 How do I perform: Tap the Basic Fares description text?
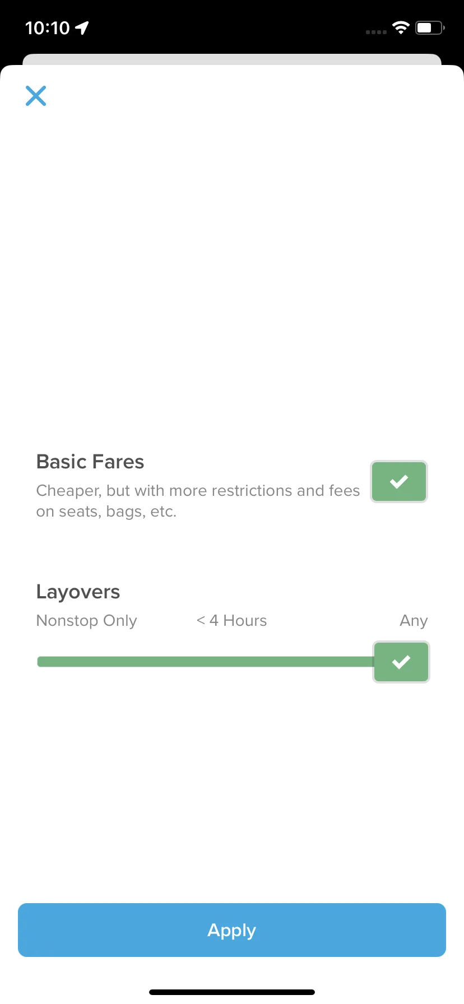click(x=198, y=501)
